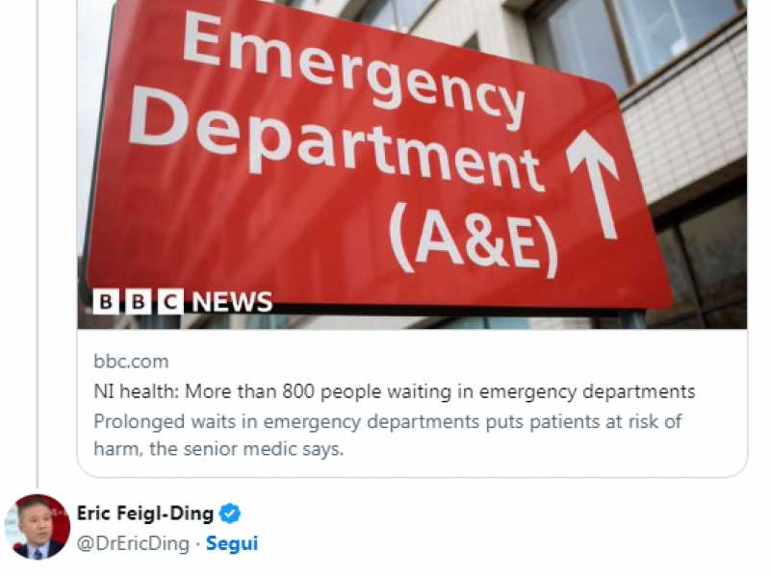Follow the account via the Segui button
770x577 pixels.
click(232, 543)
